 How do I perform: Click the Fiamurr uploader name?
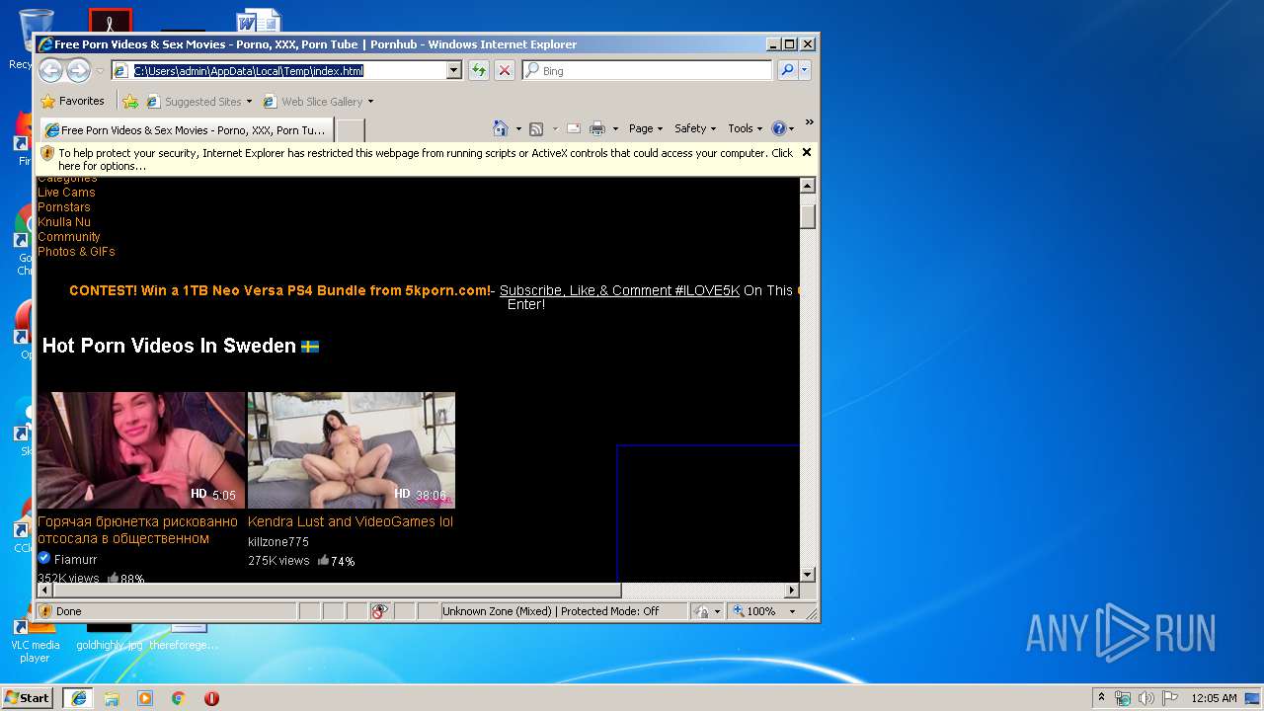point(76,559)
